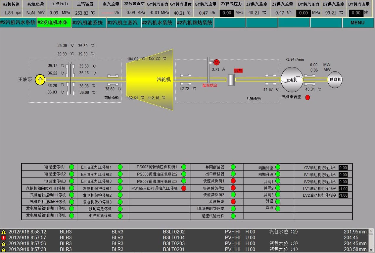Click the 盘车啮合 turning gear engage label
Screen dimensions: 375x253
pos(210,86)
